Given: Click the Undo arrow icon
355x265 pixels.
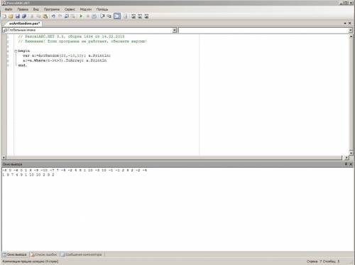Looking at the screenshot, I should pos(53,16).
